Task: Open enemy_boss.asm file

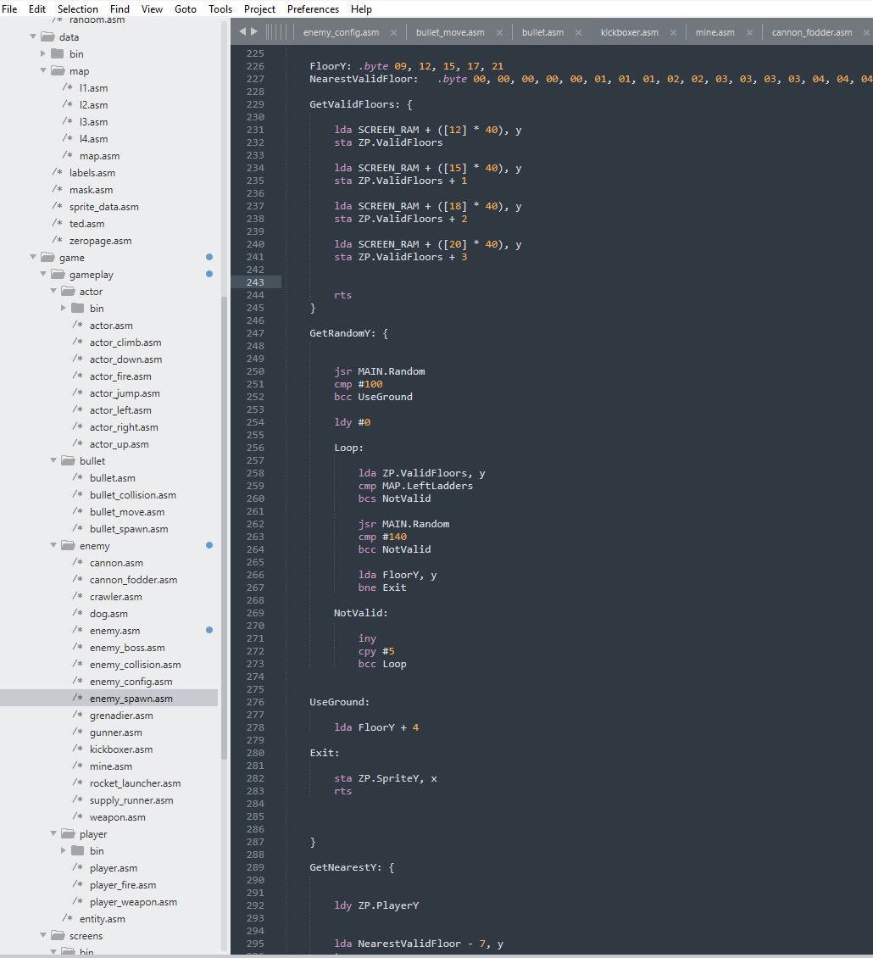Action: (x=127, y=648)
